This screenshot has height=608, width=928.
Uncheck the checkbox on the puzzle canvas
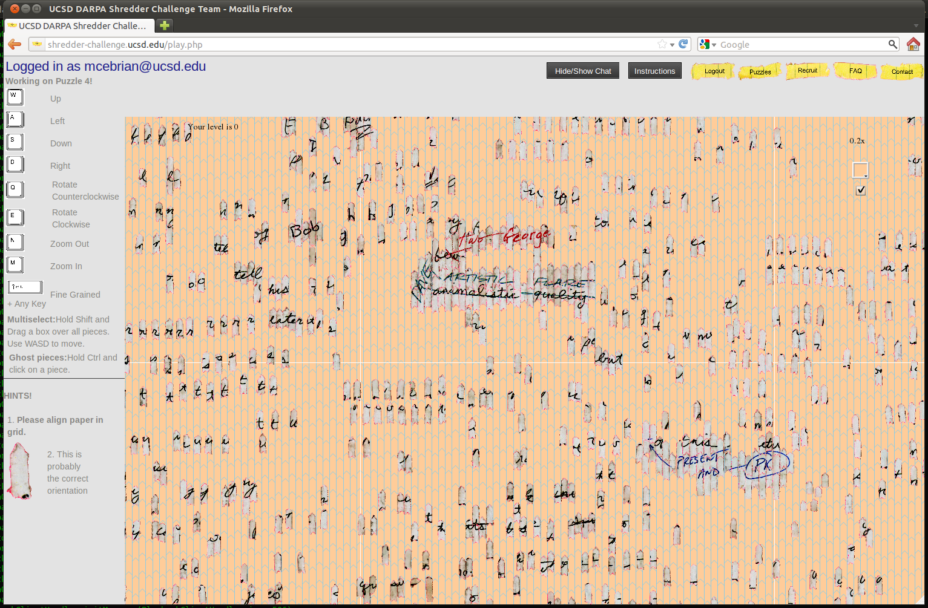pyautogui.click(x=861, y=191)
